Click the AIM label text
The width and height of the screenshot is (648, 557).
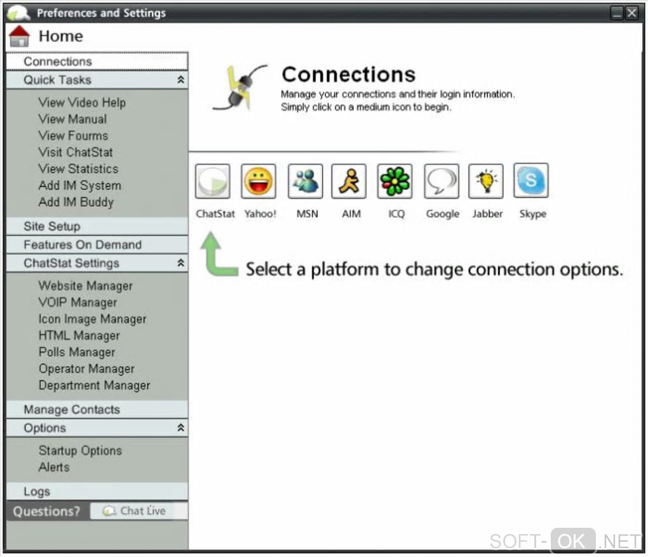pos(351,213)
